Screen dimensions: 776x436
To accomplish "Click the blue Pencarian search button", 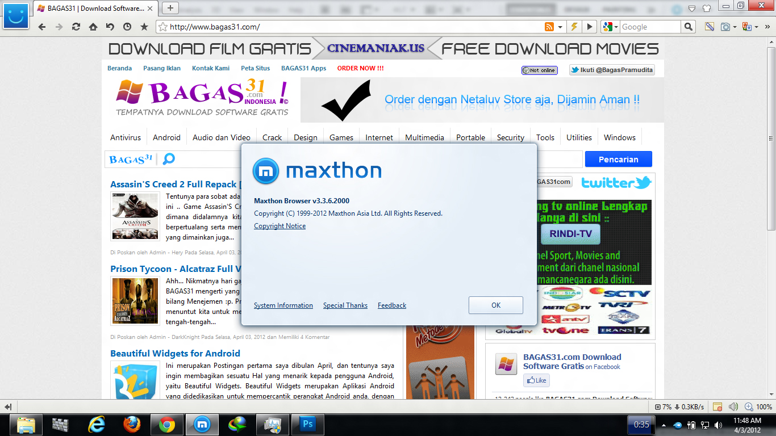I will [619, 160].
